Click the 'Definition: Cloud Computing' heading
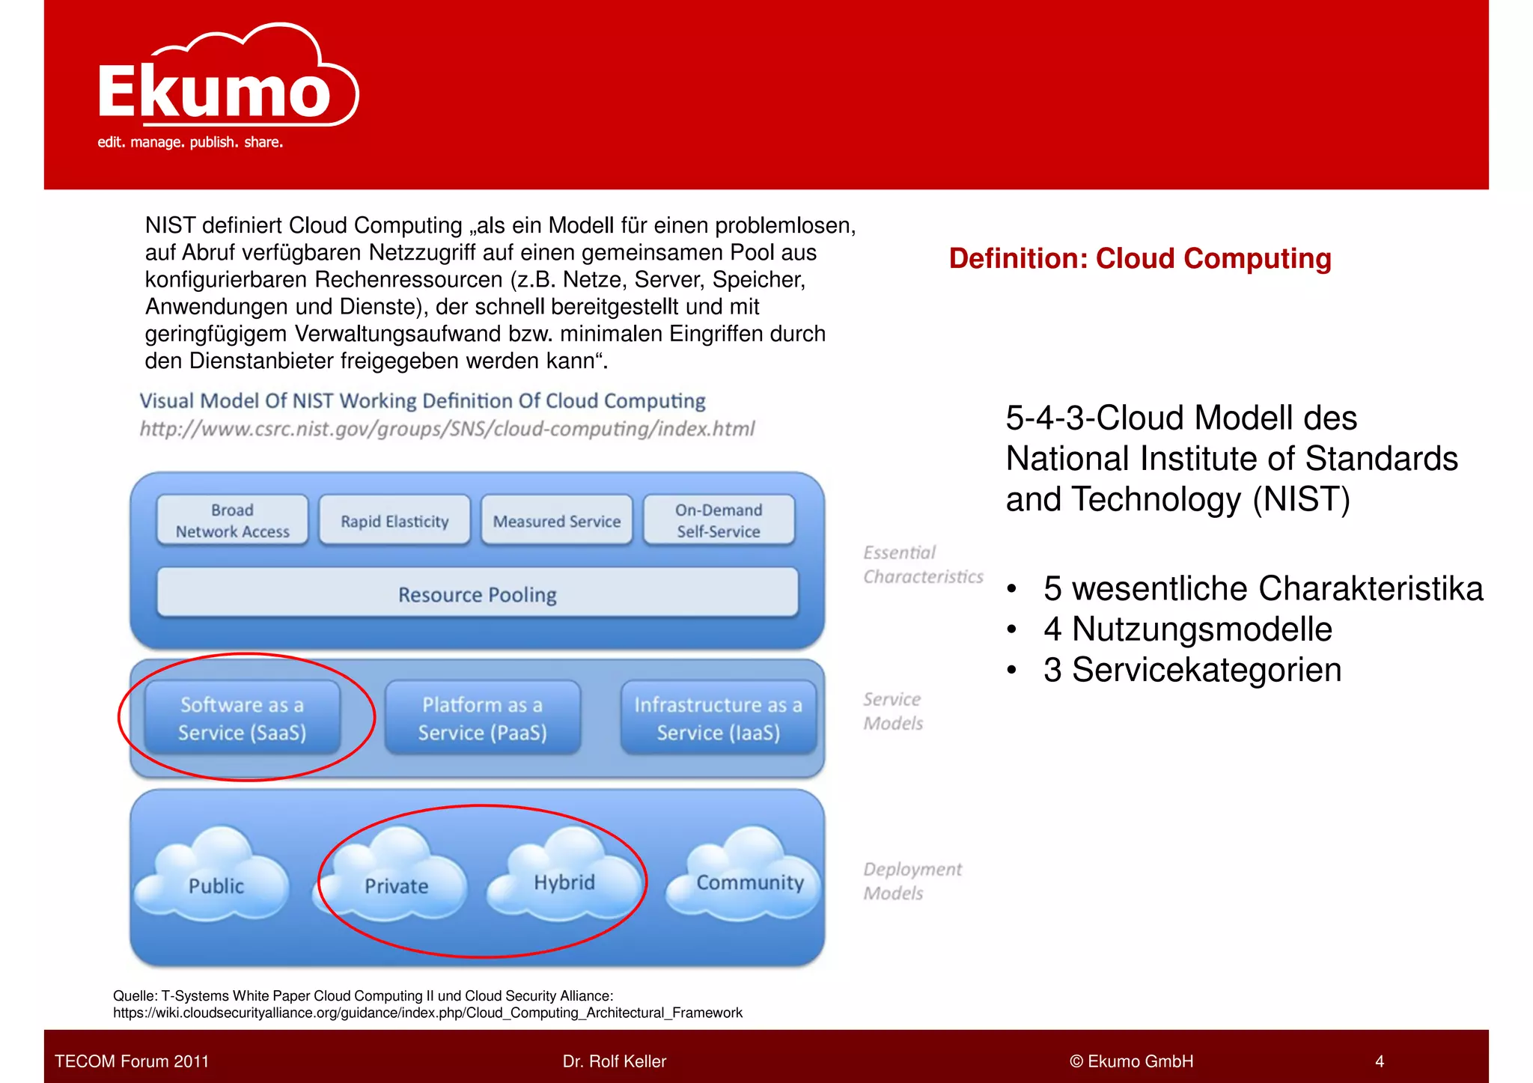 pos(1140,258)
